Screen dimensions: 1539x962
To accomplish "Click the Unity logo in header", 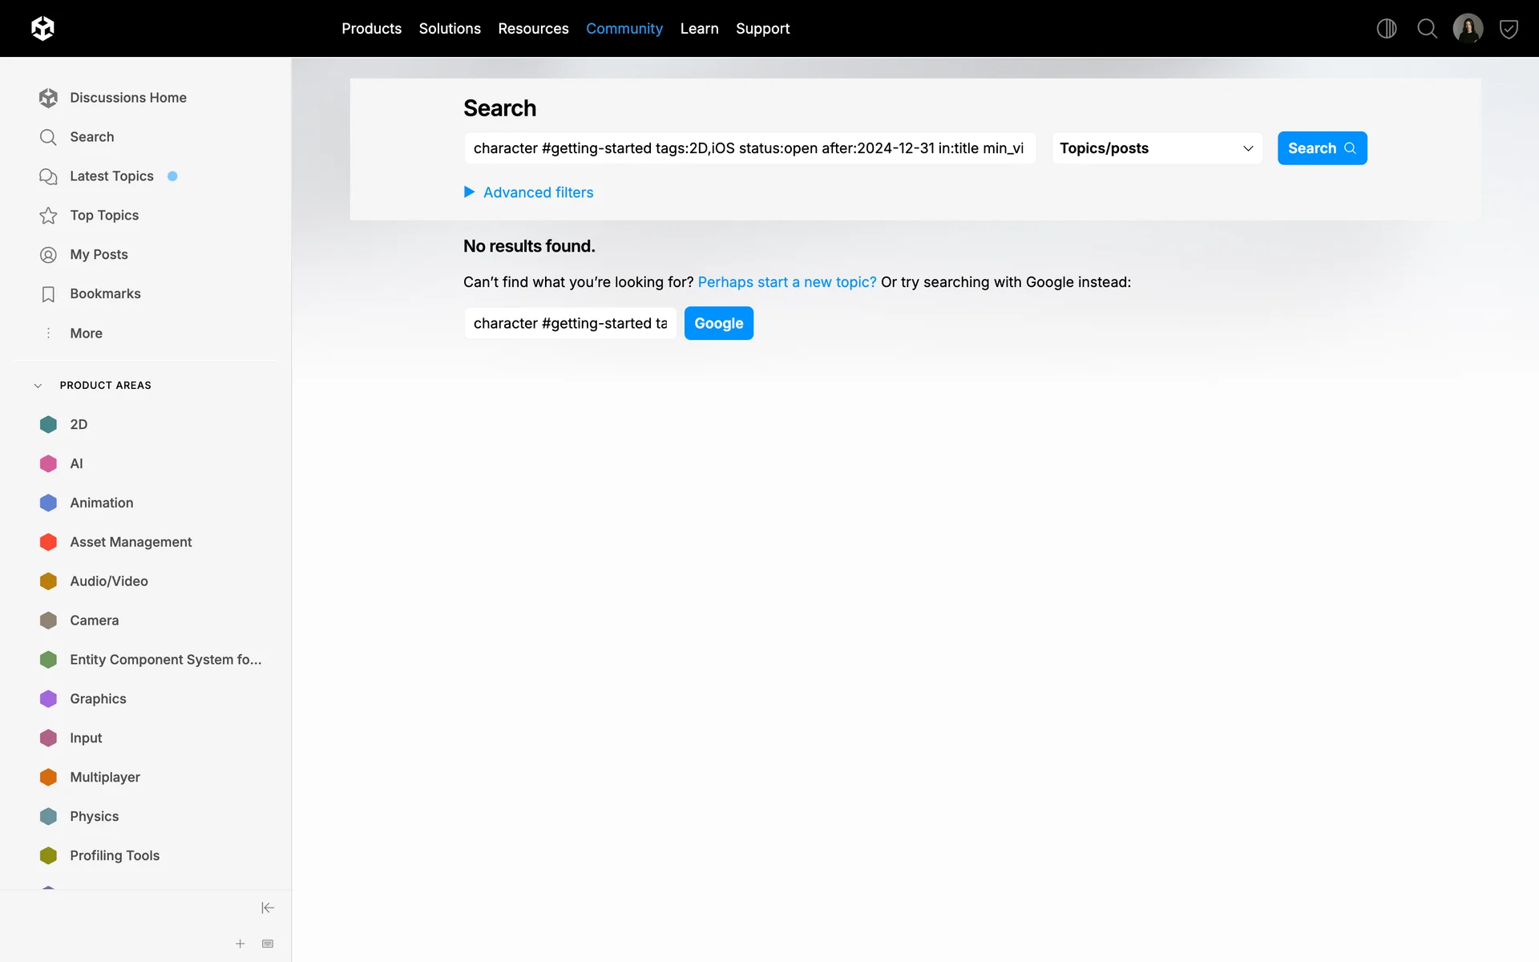I will click(x=42, y=29).
